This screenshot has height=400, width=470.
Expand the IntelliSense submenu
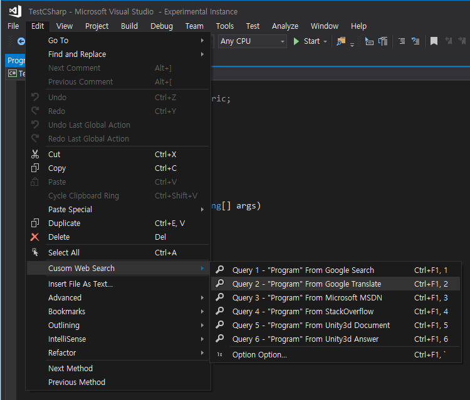pyautogui.click(x=118, y=339)
